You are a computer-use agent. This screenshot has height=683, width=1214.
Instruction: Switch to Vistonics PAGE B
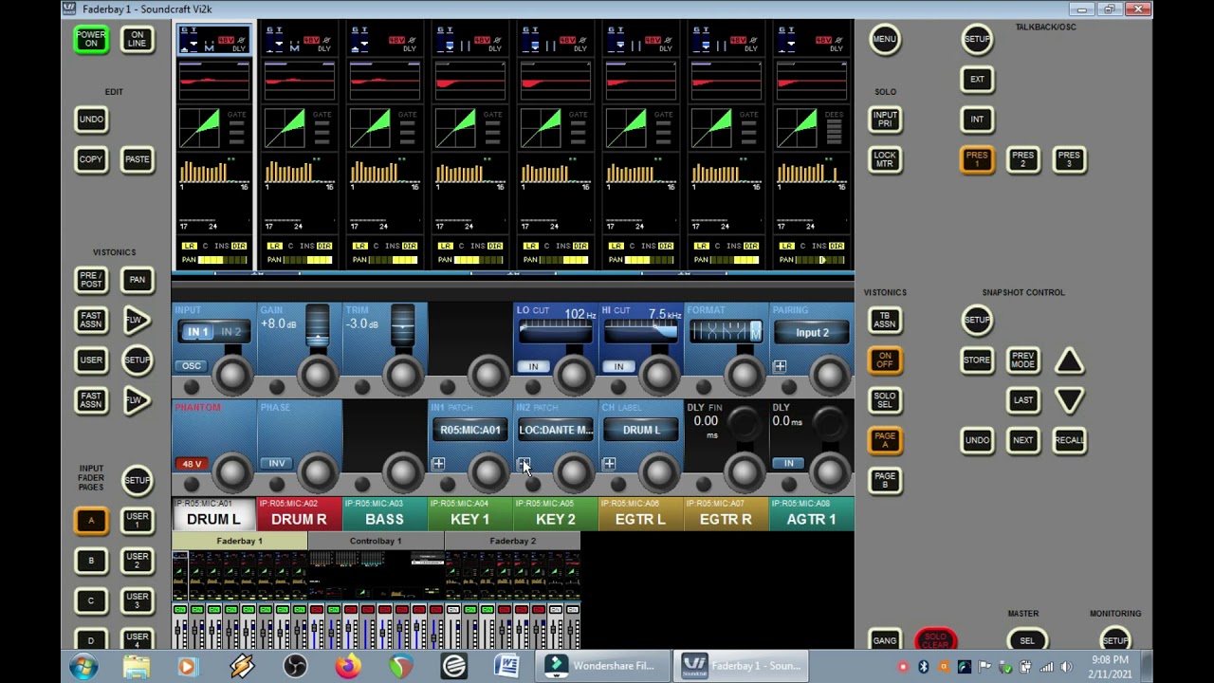tap(885, 480)
